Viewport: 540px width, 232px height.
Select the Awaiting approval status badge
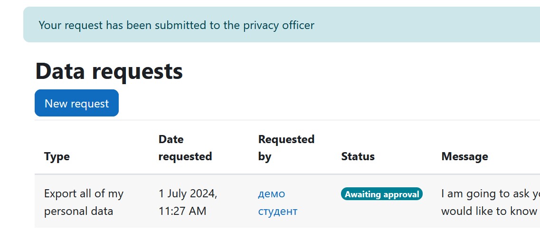pyautogui.click(x=381, y=194)
